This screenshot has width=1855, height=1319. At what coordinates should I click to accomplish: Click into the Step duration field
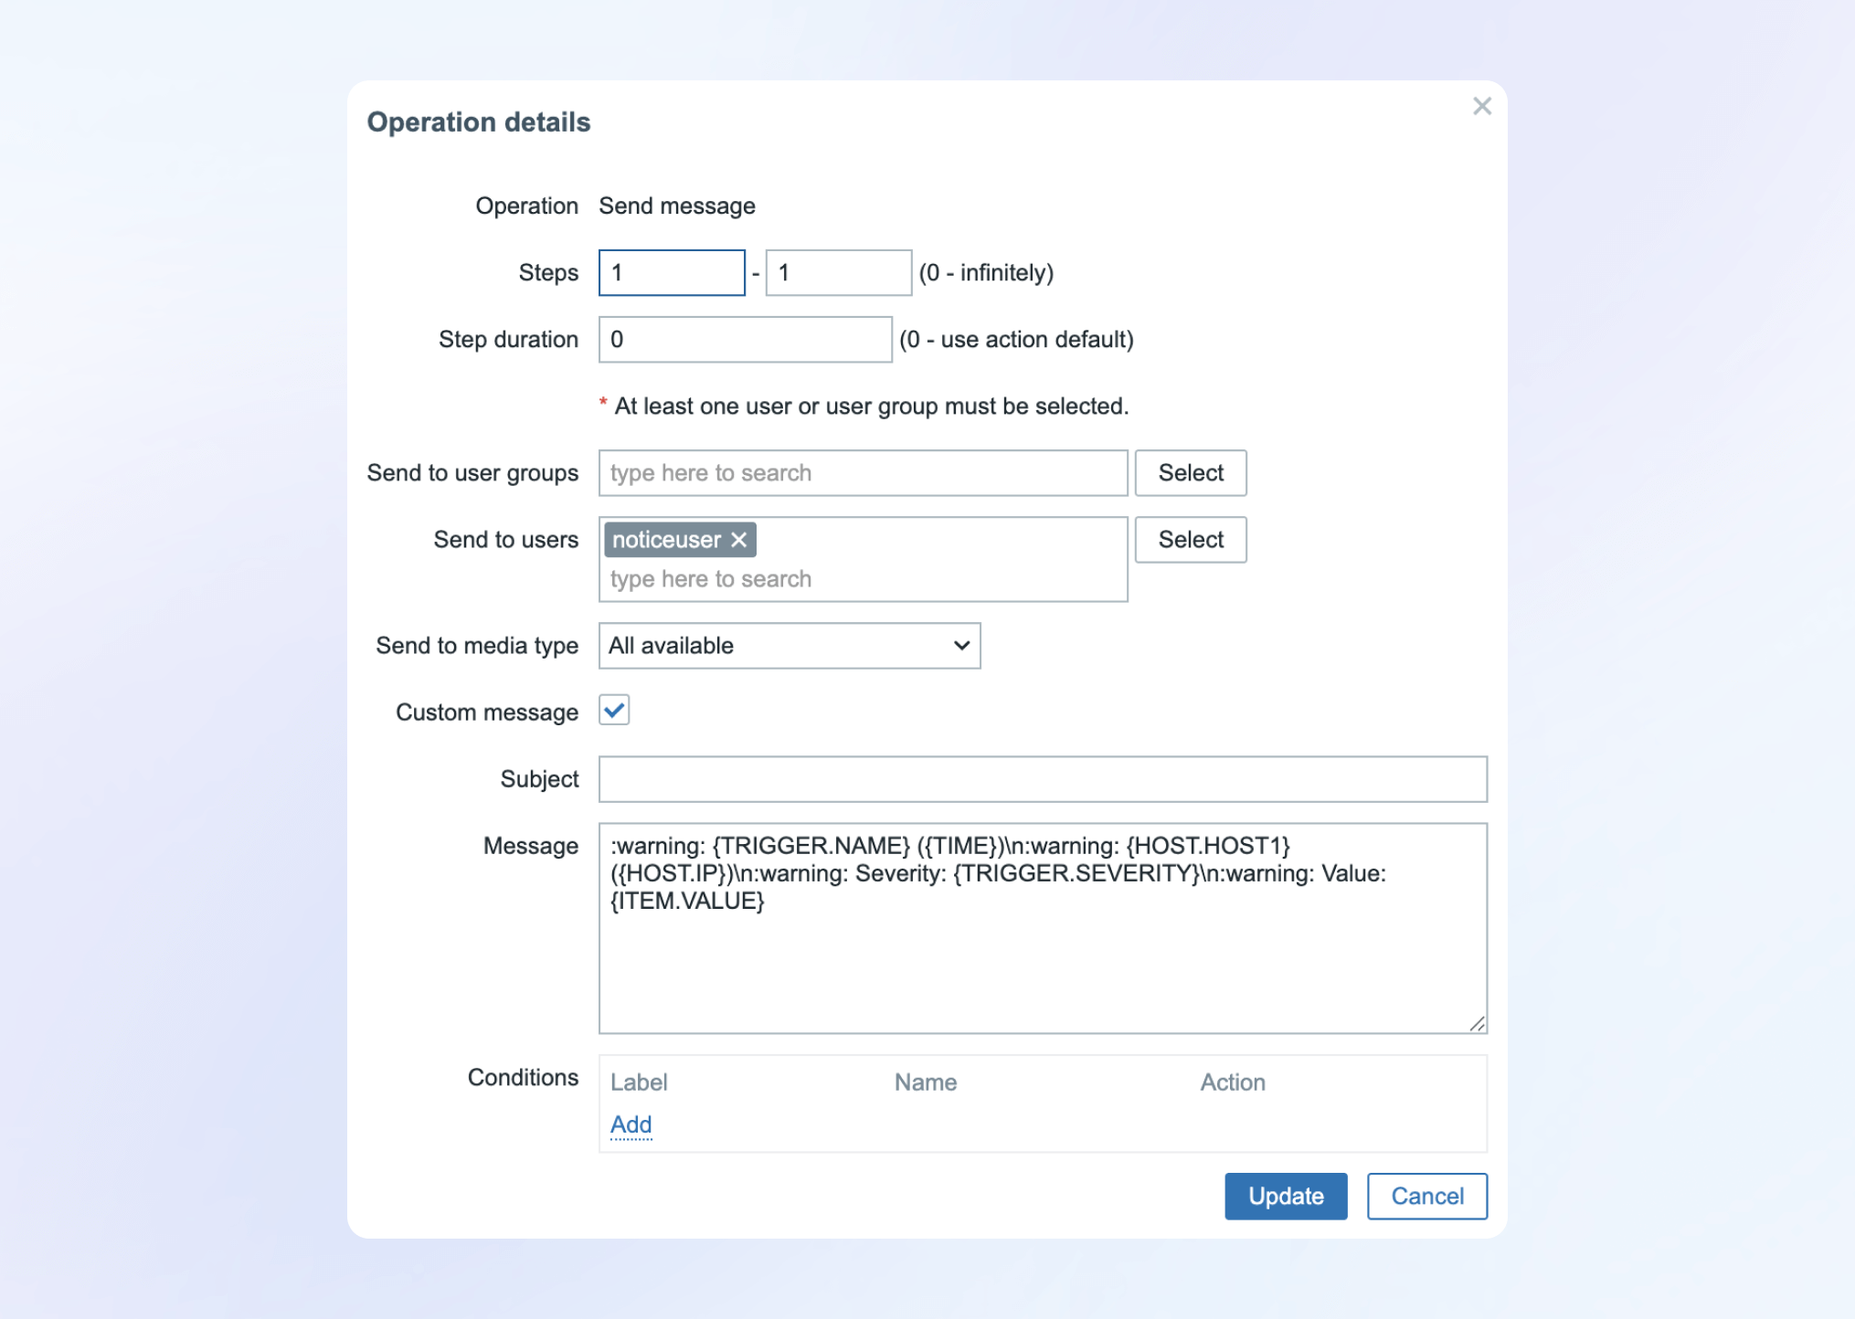[745, 340]
